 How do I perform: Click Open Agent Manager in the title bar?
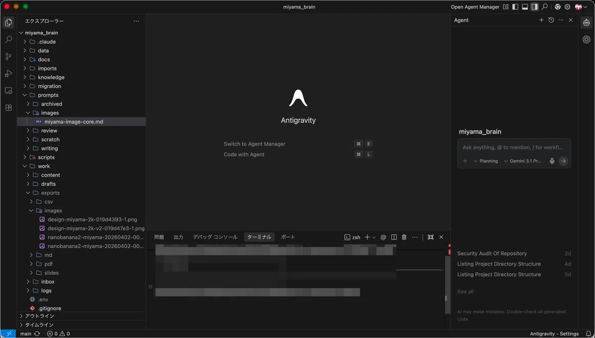pos(475,7)
